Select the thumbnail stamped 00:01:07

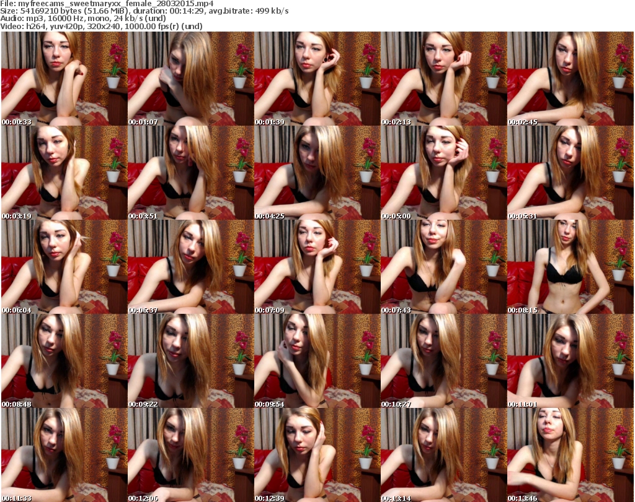point(191,79)
